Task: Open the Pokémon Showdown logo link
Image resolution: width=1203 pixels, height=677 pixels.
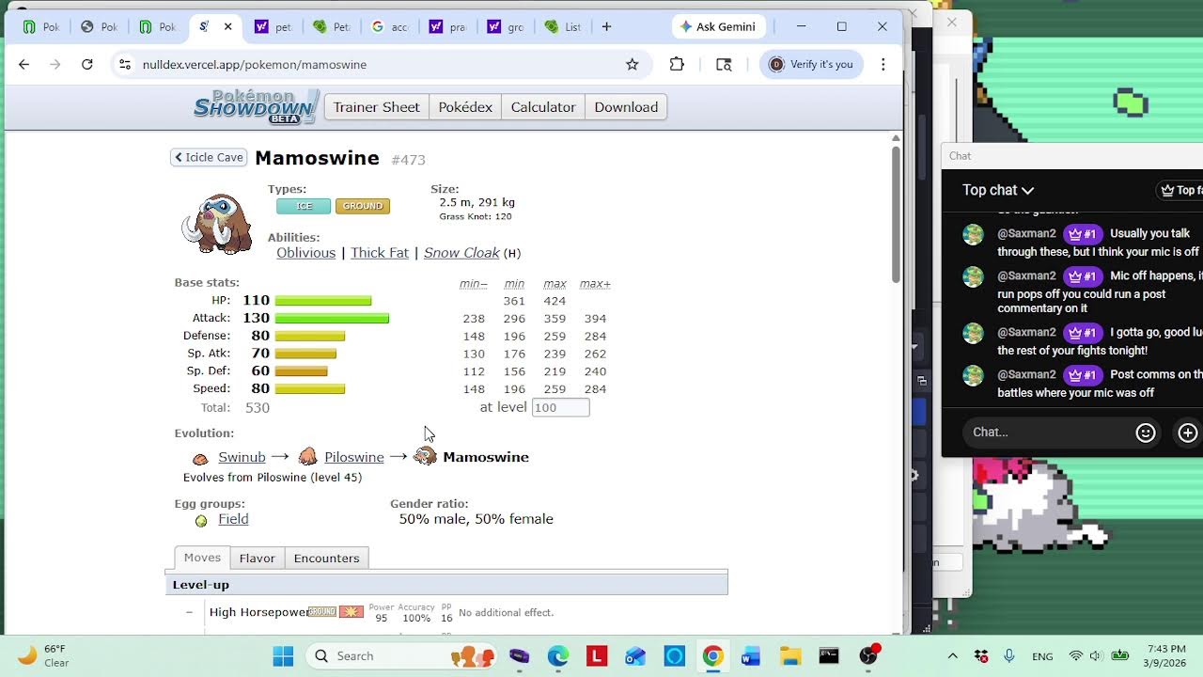Action: coord(256,106)
